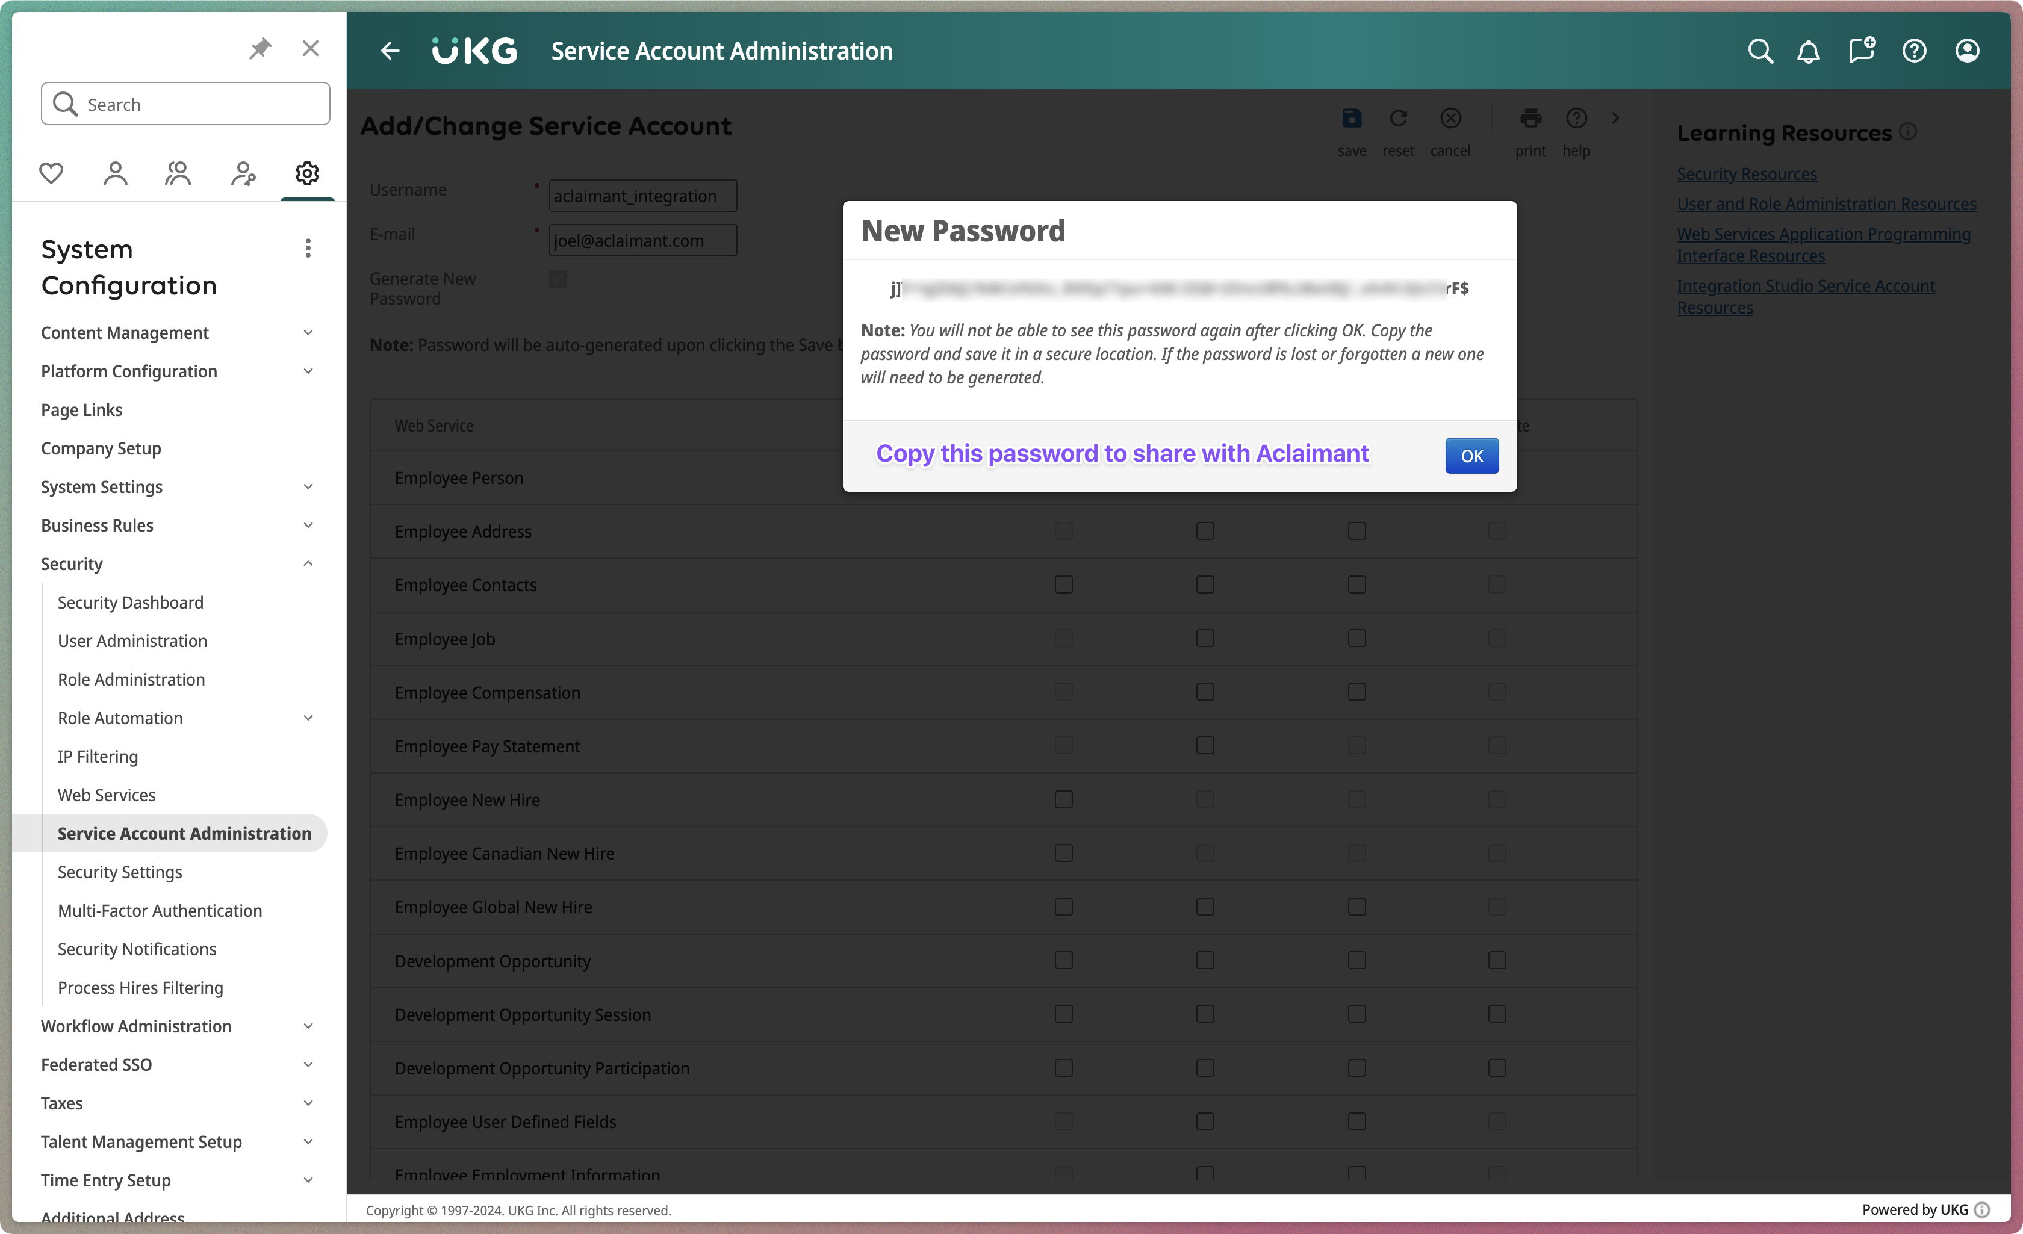Check first checkbox in Employee Canadian New Hire row
This screenshot has height=1234, width=2023.
click(1064, 853)
